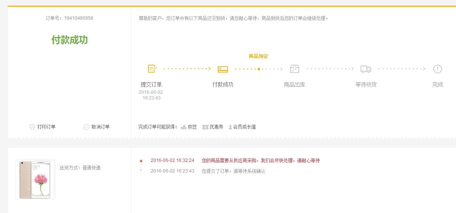Click the 商品出库 box step icon

pos(295,69)
